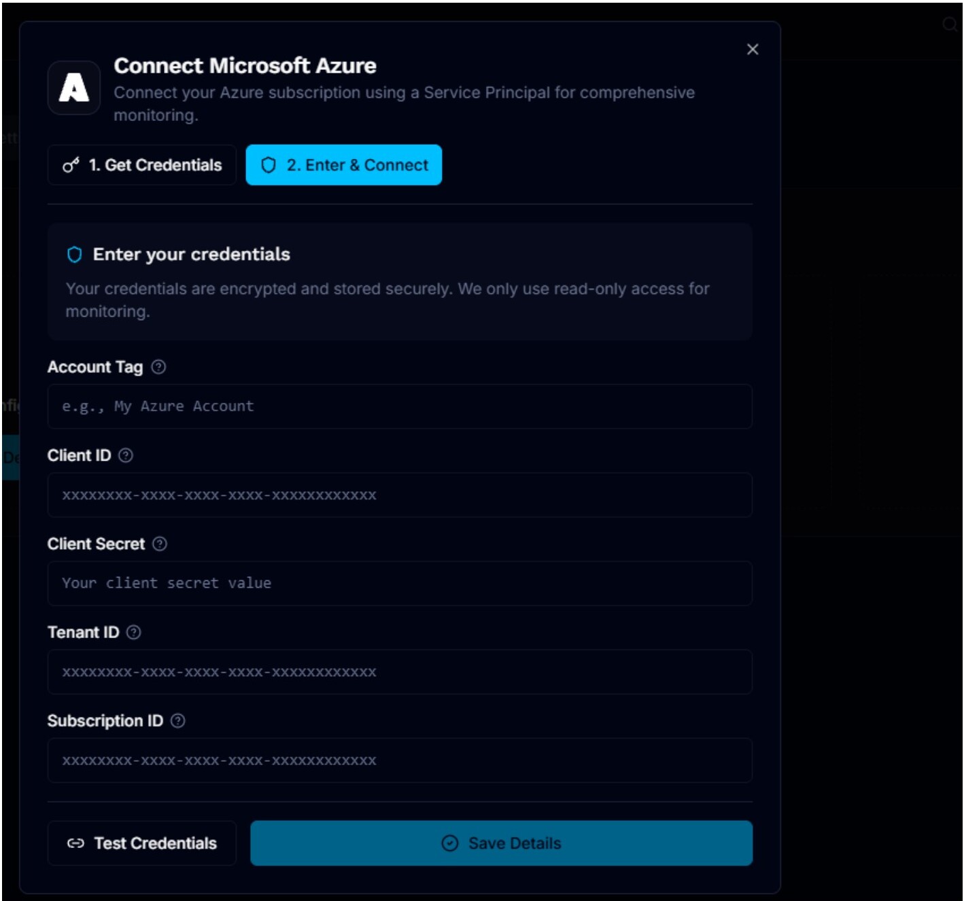Click the Enter your credentials heading text
This screenshot has width=964, height=901.
pyautogui.click(x=192, y=254)
